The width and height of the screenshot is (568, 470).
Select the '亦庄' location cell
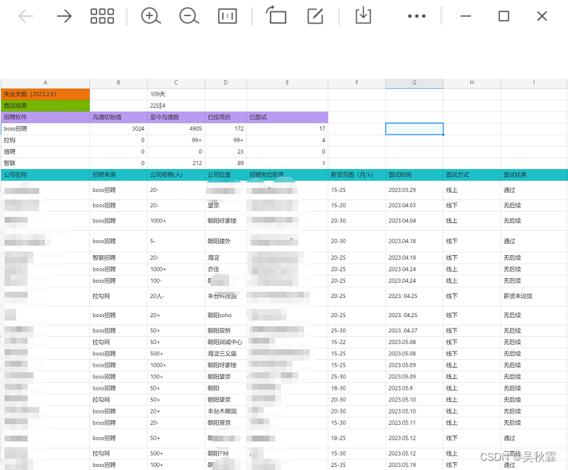click(x=226, y=270)
